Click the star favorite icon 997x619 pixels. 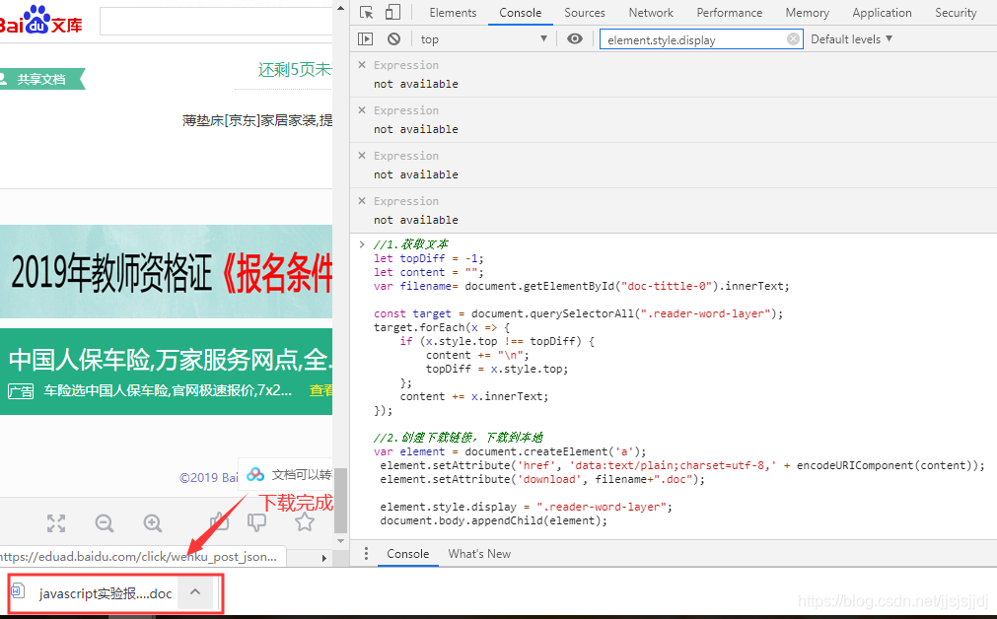[304, 521]
